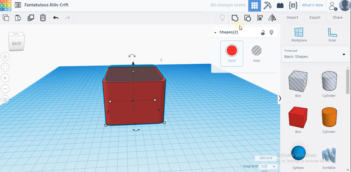Open the designs list icon
The height and width of the screenshot is (172, 351).
pos(18,5)
